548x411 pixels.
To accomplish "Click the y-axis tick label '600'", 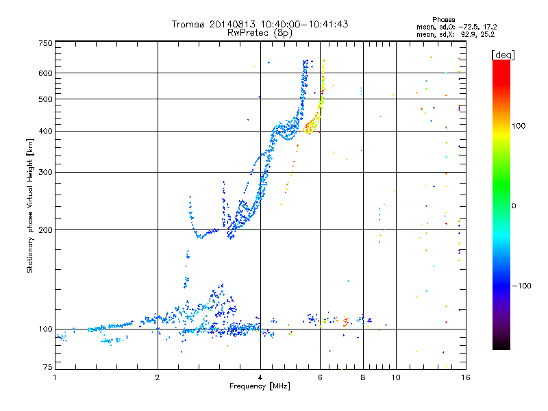I will (x=45, y=73).
